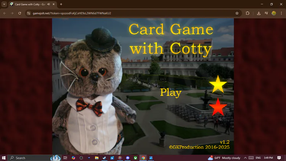Expand the hidden system tray icons
Image resolution: width=286 pixels, height=161 pixels.
tap(245, 158)
